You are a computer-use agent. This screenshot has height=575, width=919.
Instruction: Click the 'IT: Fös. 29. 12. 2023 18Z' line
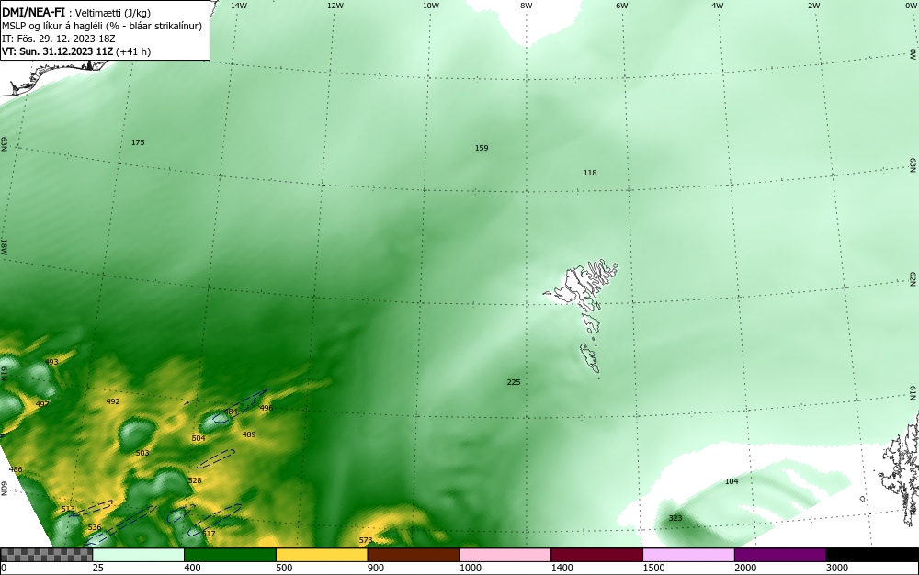pyautogui.click(x=59, y=39)
